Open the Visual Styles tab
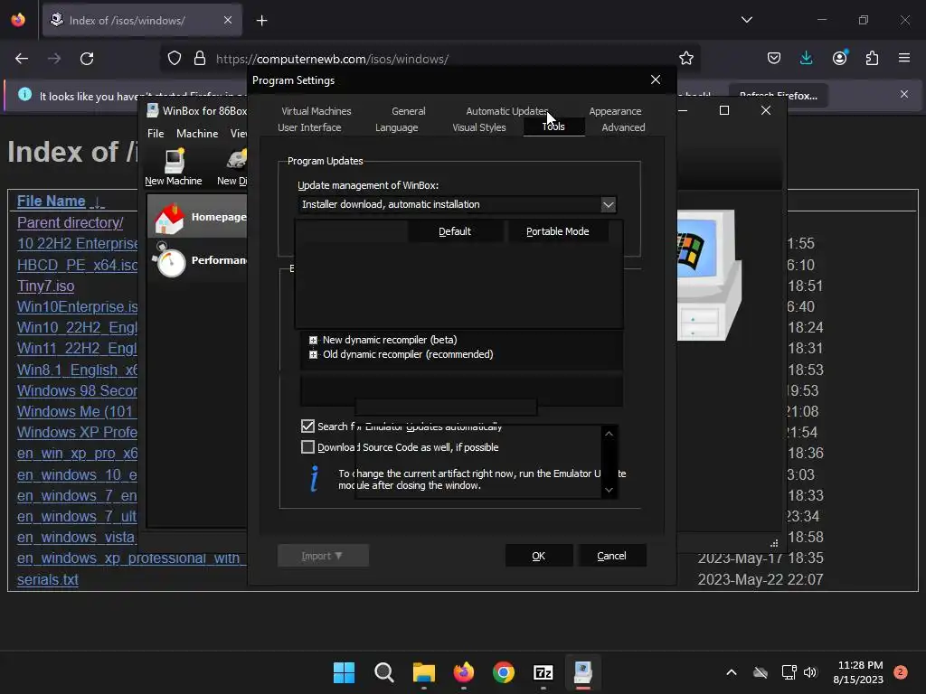This screenshot has width=926, height=694. click(x=479, y=127)
